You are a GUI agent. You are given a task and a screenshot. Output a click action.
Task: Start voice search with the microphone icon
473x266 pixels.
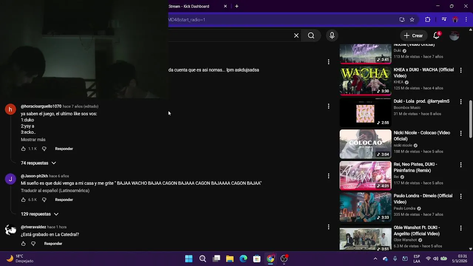[x=332, y=35]
